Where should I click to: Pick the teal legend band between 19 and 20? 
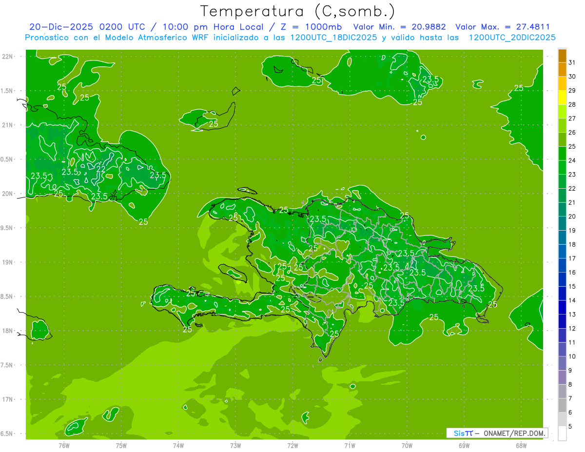pos(562,223)
